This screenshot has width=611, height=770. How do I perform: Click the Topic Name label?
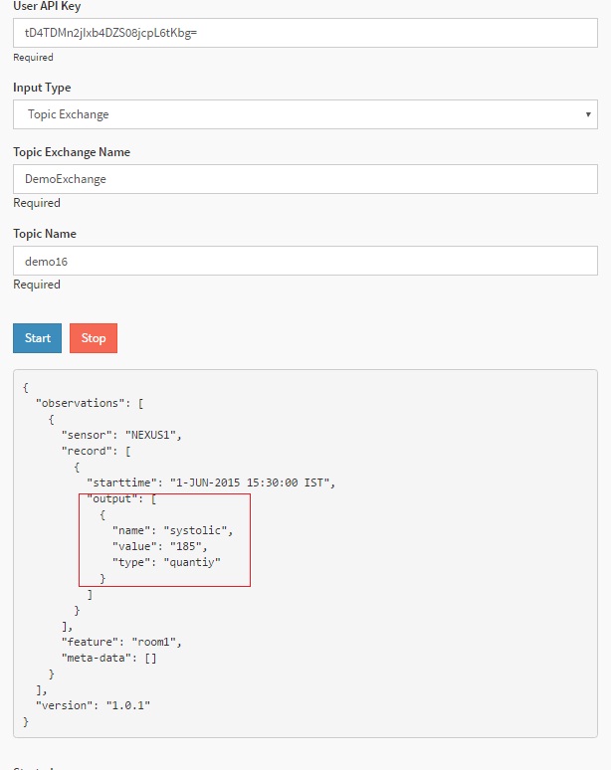pos(45,234)
